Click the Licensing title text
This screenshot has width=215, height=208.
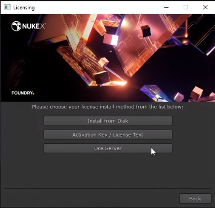click(x=24, y=8)
